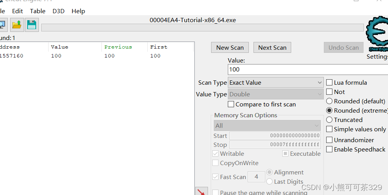388x195 pixels.
Task: Save the table with floppy disk icon
Action: point(31,25)
